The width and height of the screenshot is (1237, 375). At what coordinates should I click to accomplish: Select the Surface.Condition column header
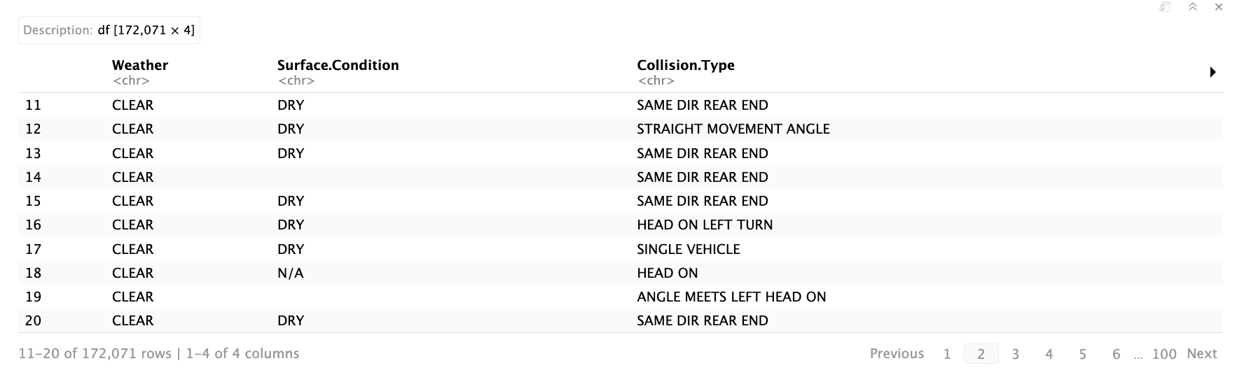[338, 65]
